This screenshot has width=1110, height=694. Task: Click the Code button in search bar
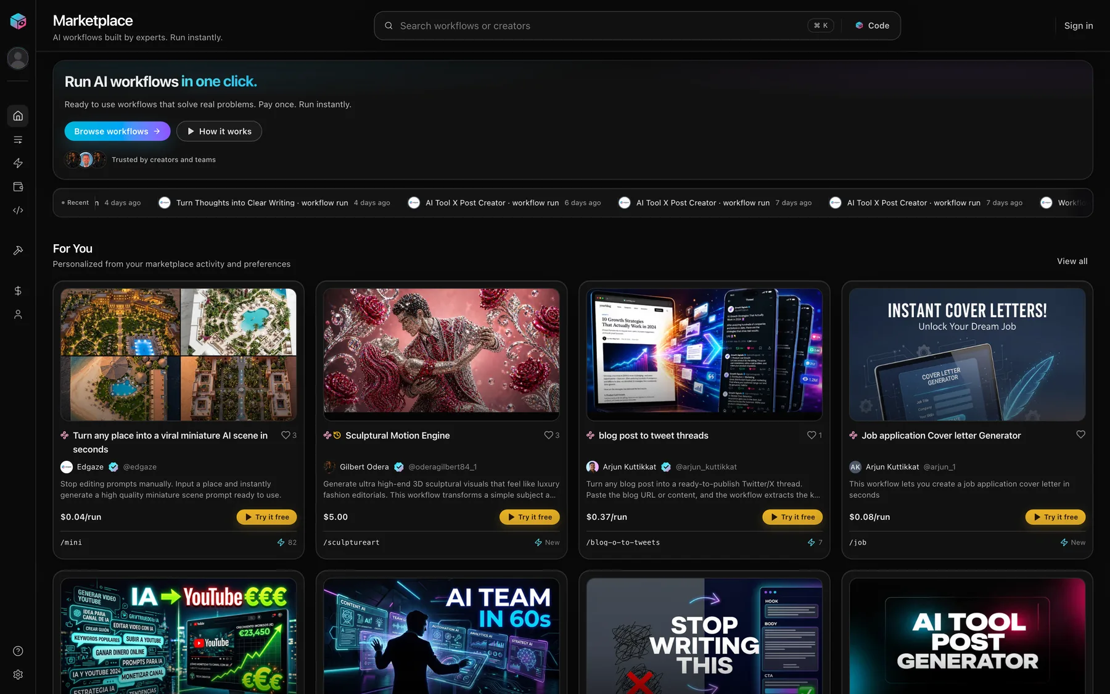[872, 26]
